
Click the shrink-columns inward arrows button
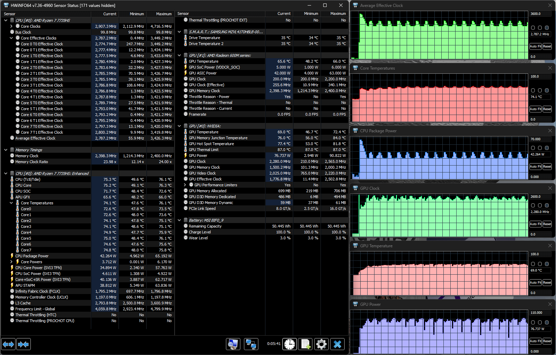tap(24, 344)
